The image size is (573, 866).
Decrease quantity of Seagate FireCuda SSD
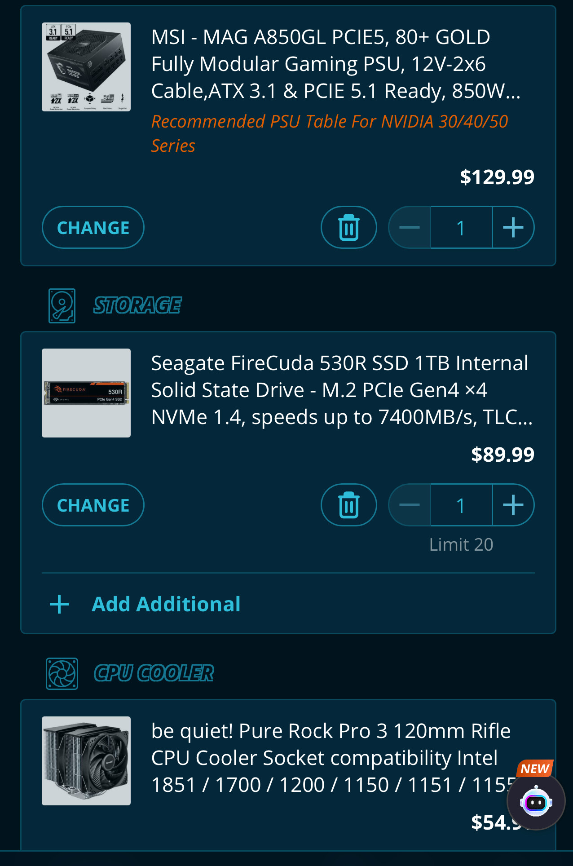410,505
